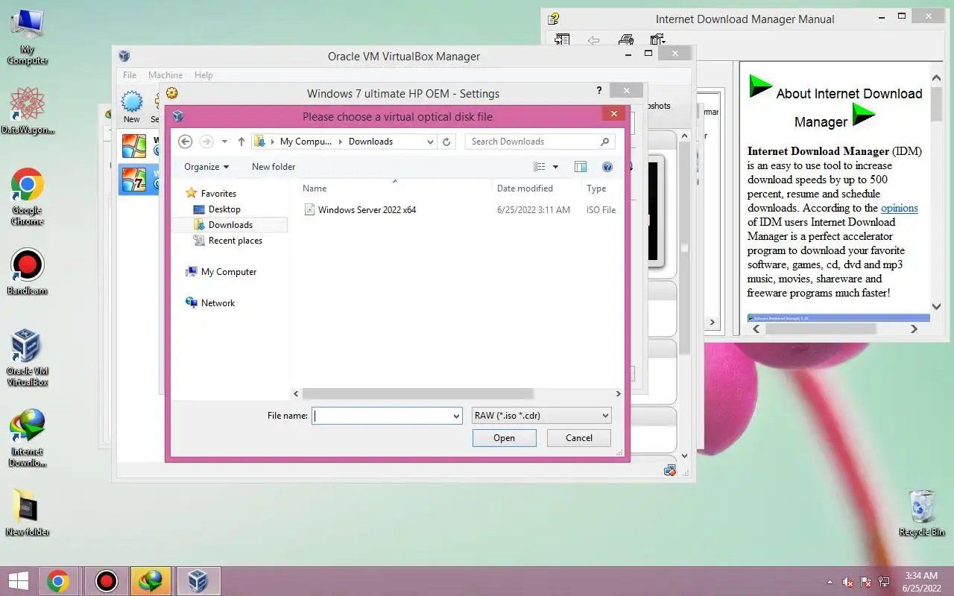Click the muted volume tray icon
954x596 pixels.
tap(847, 582)
